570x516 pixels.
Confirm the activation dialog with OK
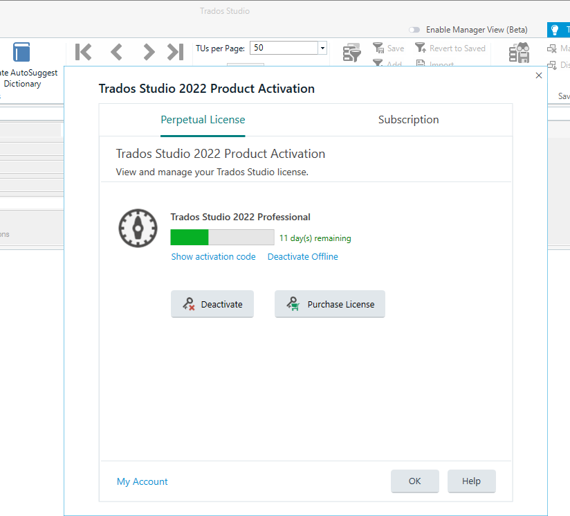pyautogui.click(x=414, y=481)
